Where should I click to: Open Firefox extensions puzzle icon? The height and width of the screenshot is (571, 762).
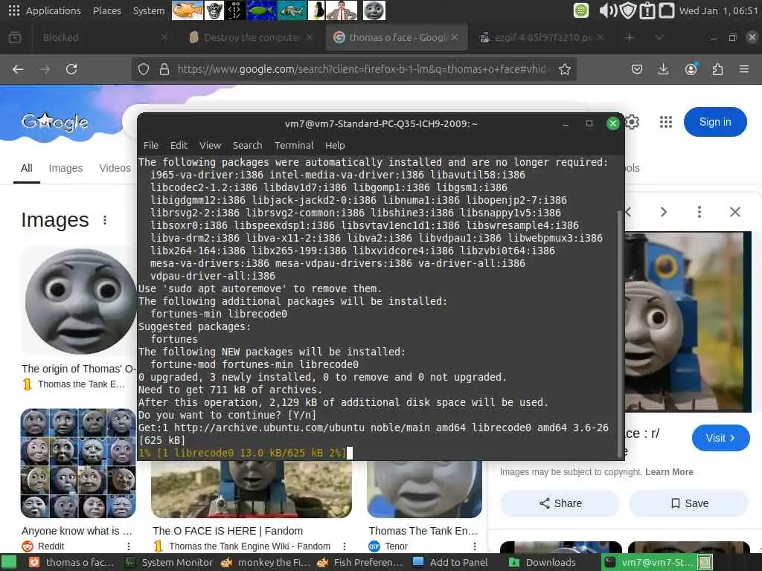point(717,69)
